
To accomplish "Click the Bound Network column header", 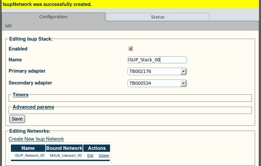I will (x=64, y=148).
